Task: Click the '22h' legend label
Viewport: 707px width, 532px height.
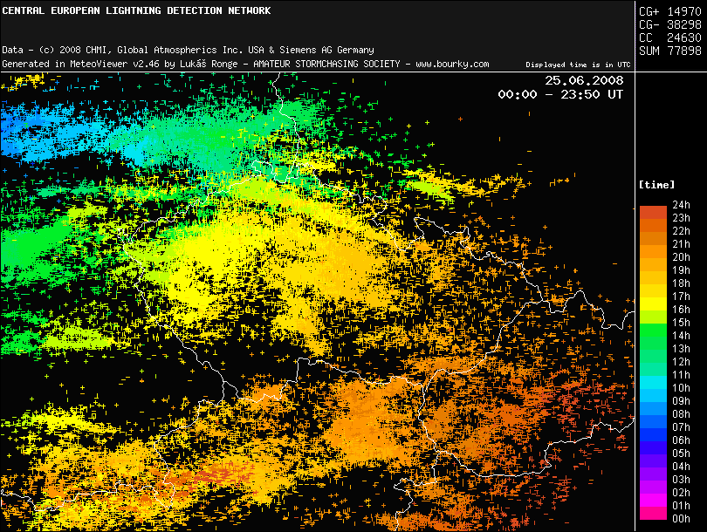Action: pyautogui.click(x=681, y=231)
